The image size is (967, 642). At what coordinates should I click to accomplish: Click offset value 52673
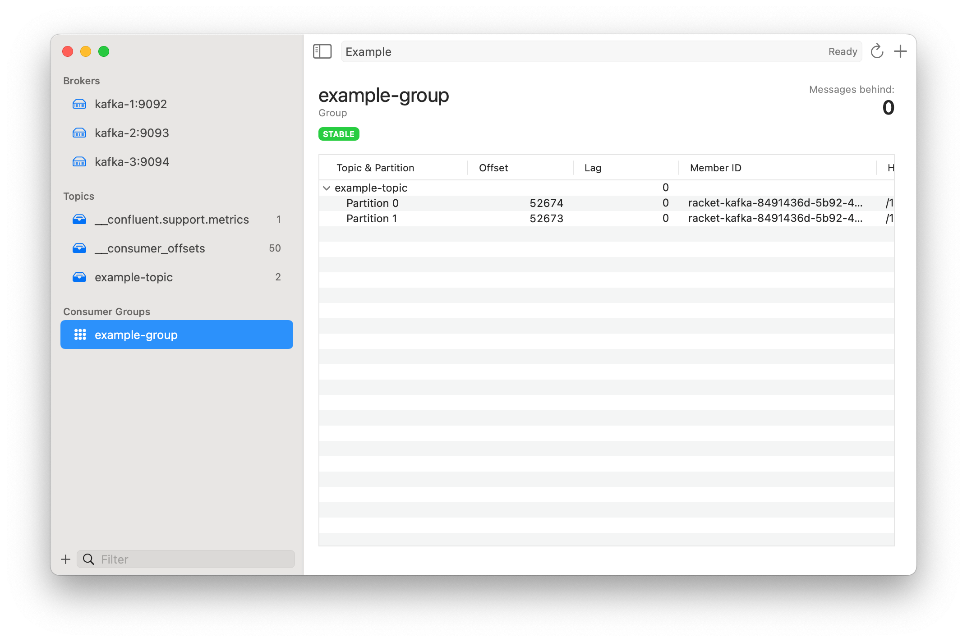coord(546,219)
